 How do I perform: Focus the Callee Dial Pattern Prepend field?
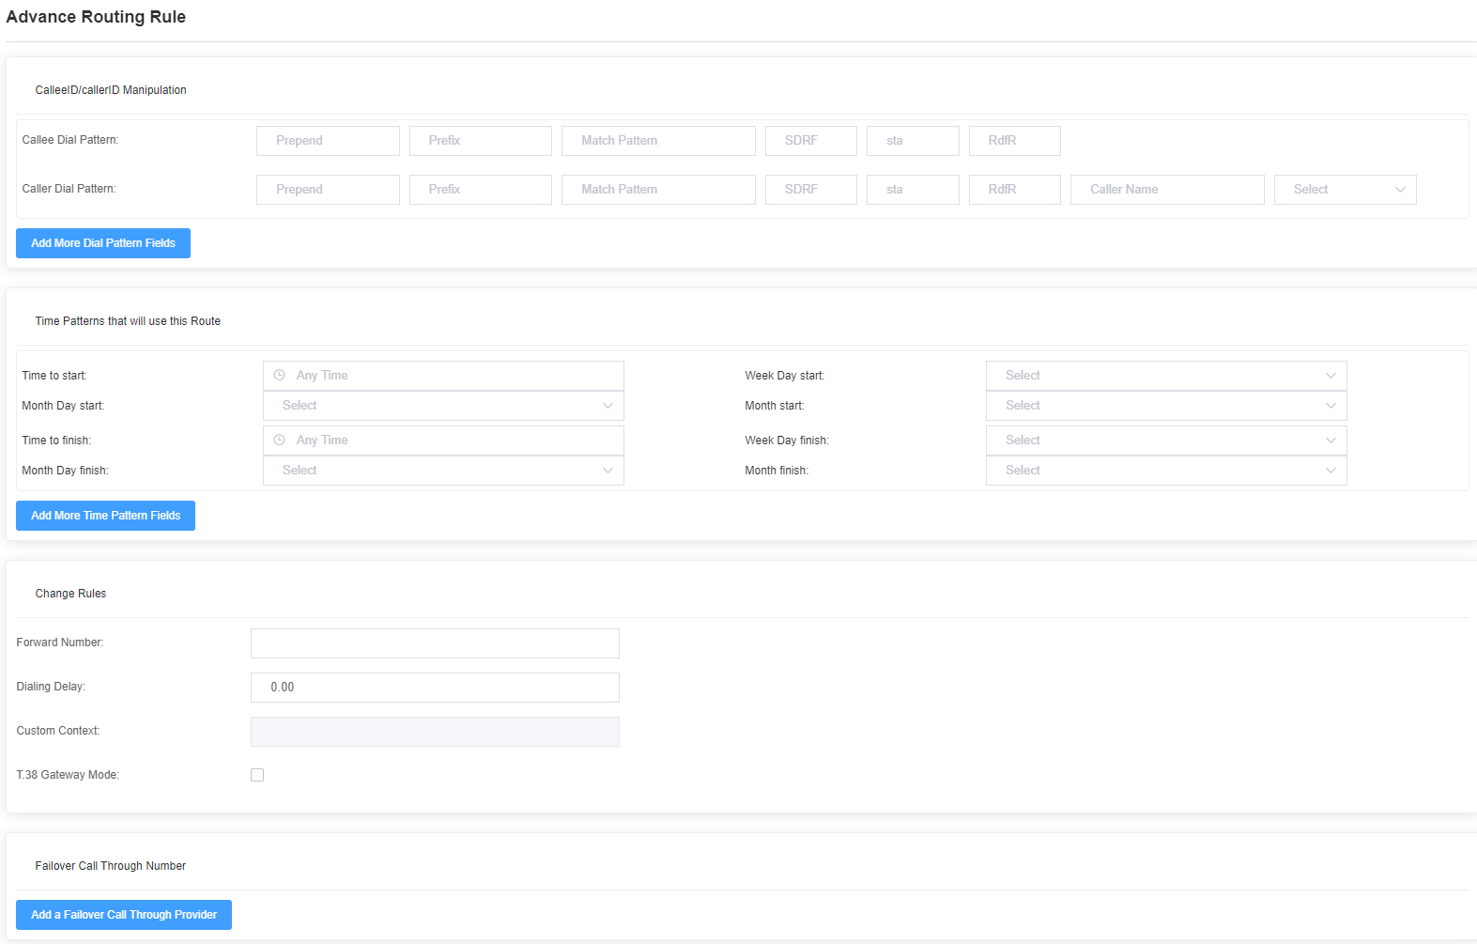[328, 141]
